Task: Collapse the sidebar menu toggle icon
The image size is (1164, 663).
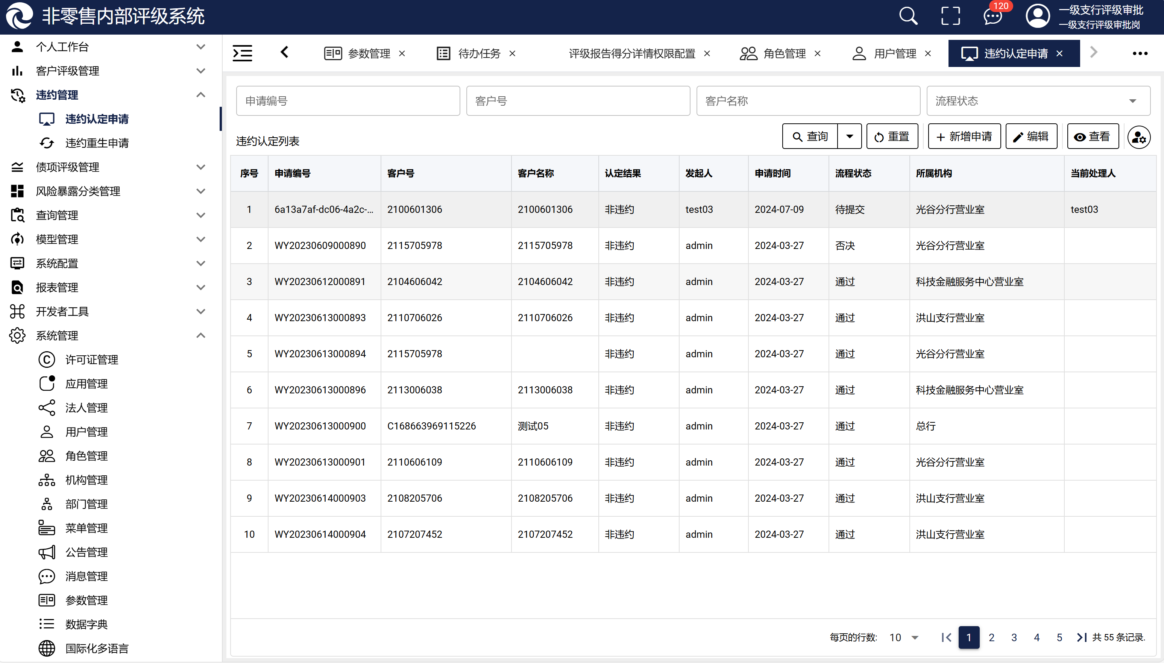Action: coord(242,53)
